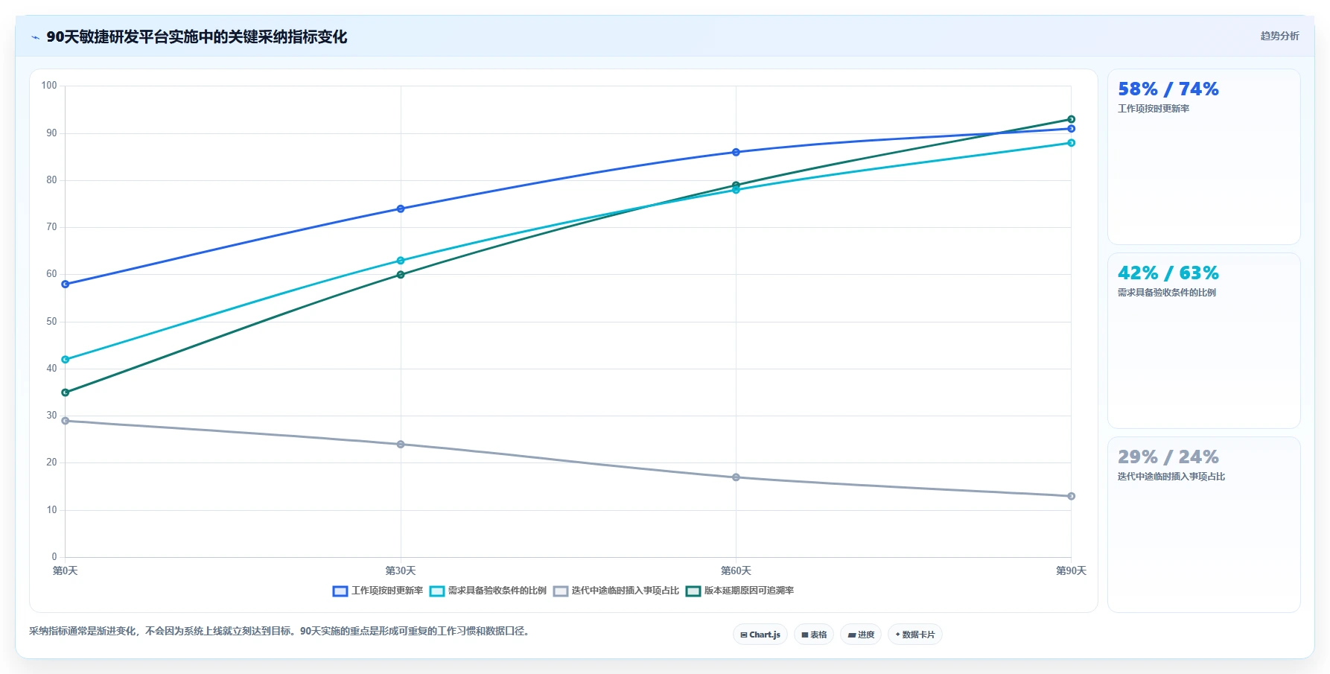Toggle the 版本延期原因可追溯率 legend swatch
The image size is (1330, 674).
tap(693, 591)
